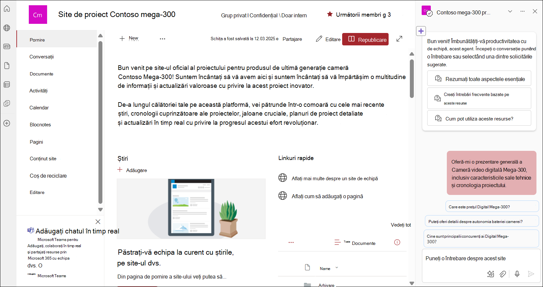Select Rezumați toate aspectele esențiale prompt
Screen dimensions: 543x287
coord(479,78)
